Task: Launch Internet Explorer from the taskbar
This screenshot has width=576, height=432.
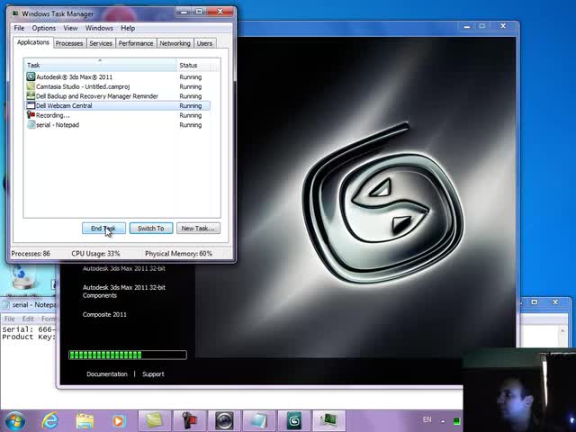Action: pos(50,421)
